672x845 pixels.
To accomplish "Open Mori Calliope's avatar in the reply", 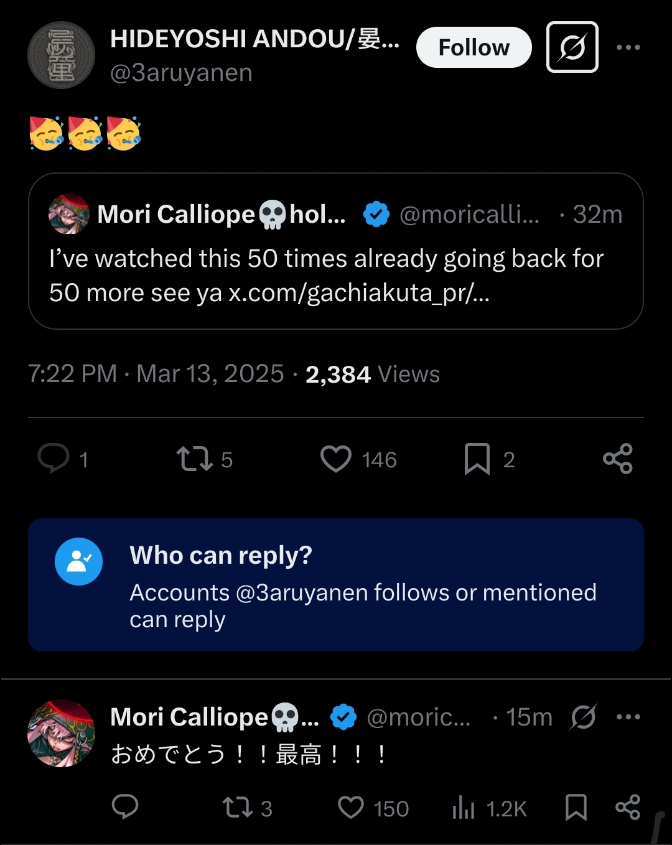I will 61,733.
